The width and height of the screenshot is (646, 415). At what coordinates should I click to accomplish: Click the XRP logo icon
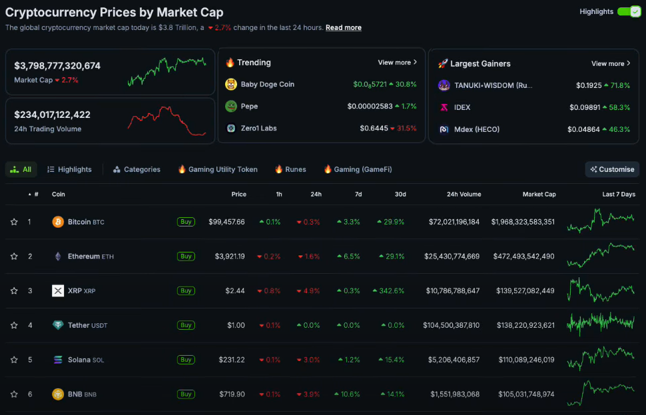(x=58, y=291)
